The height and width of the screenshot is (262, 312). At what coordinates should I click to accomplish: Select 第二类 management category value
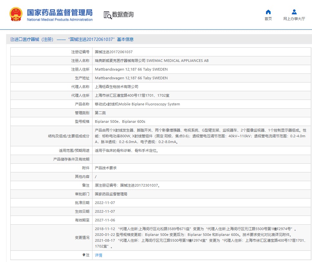tap(100, 113)
